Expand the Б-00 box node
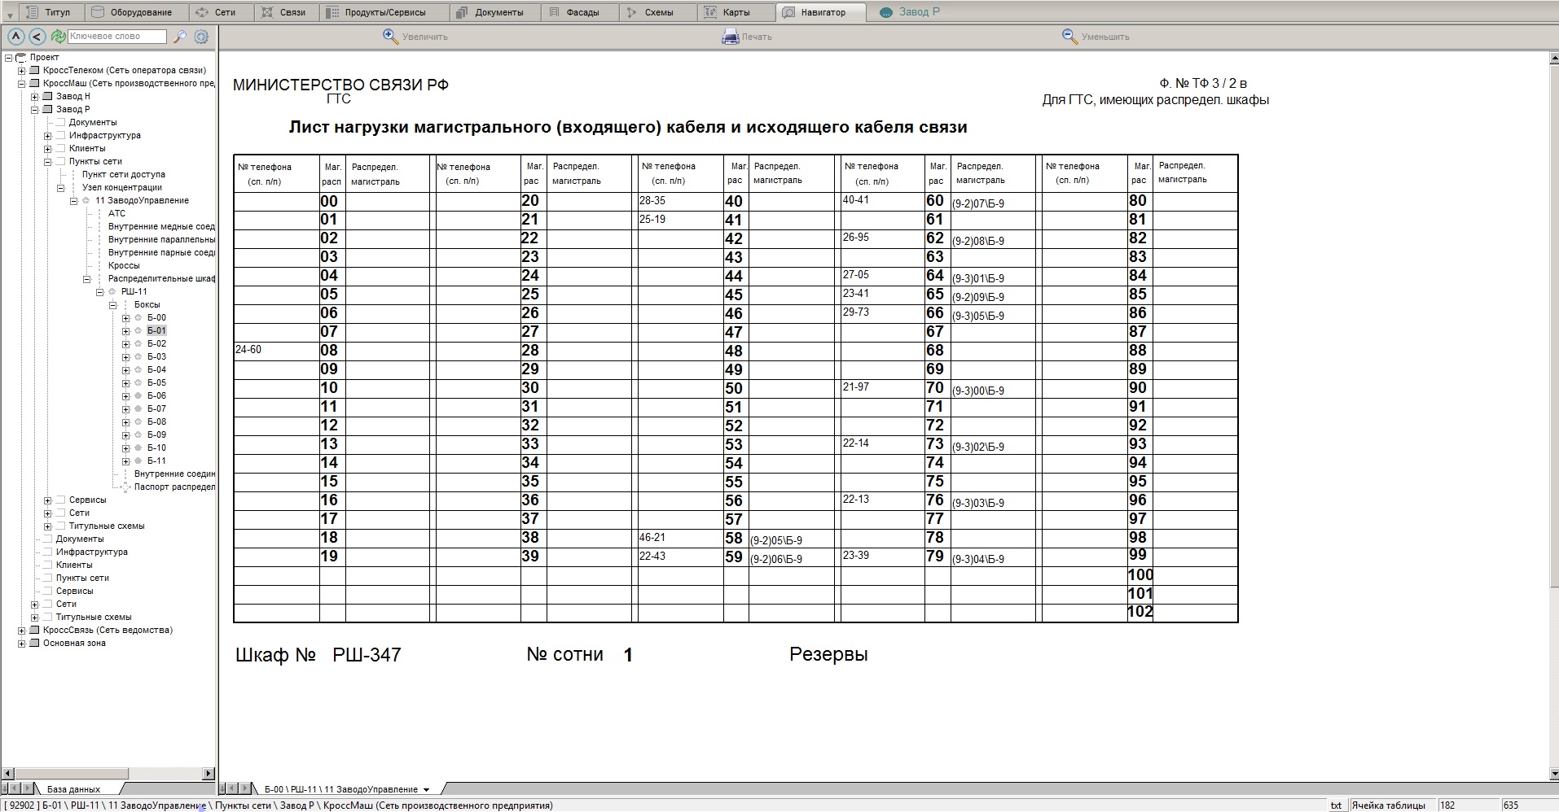 126,318
